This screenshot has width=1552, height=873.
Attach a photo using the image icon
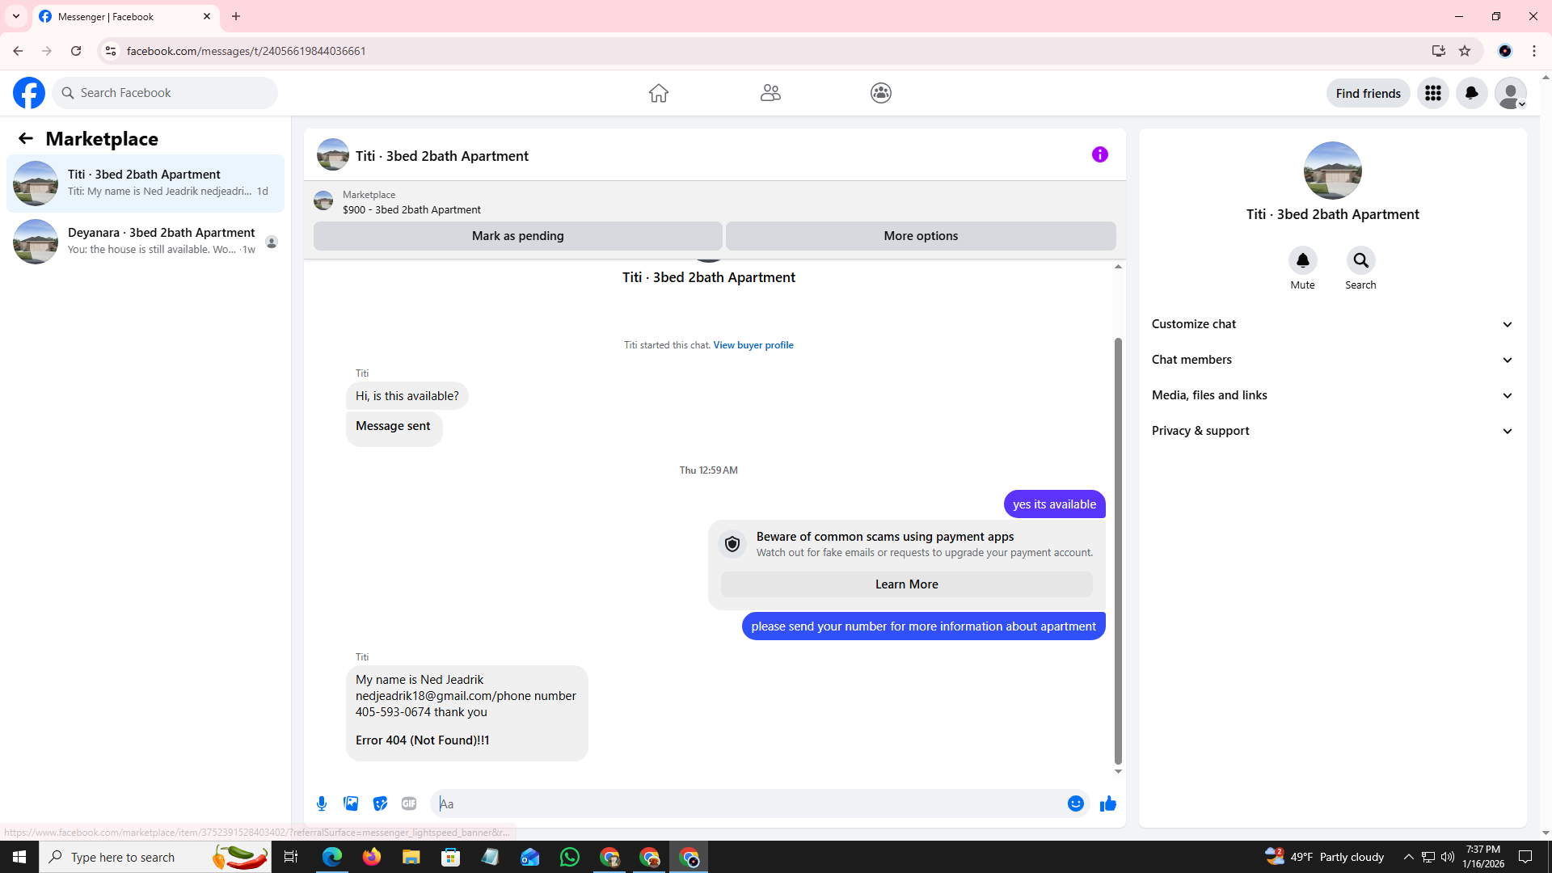tap(351, 803)
